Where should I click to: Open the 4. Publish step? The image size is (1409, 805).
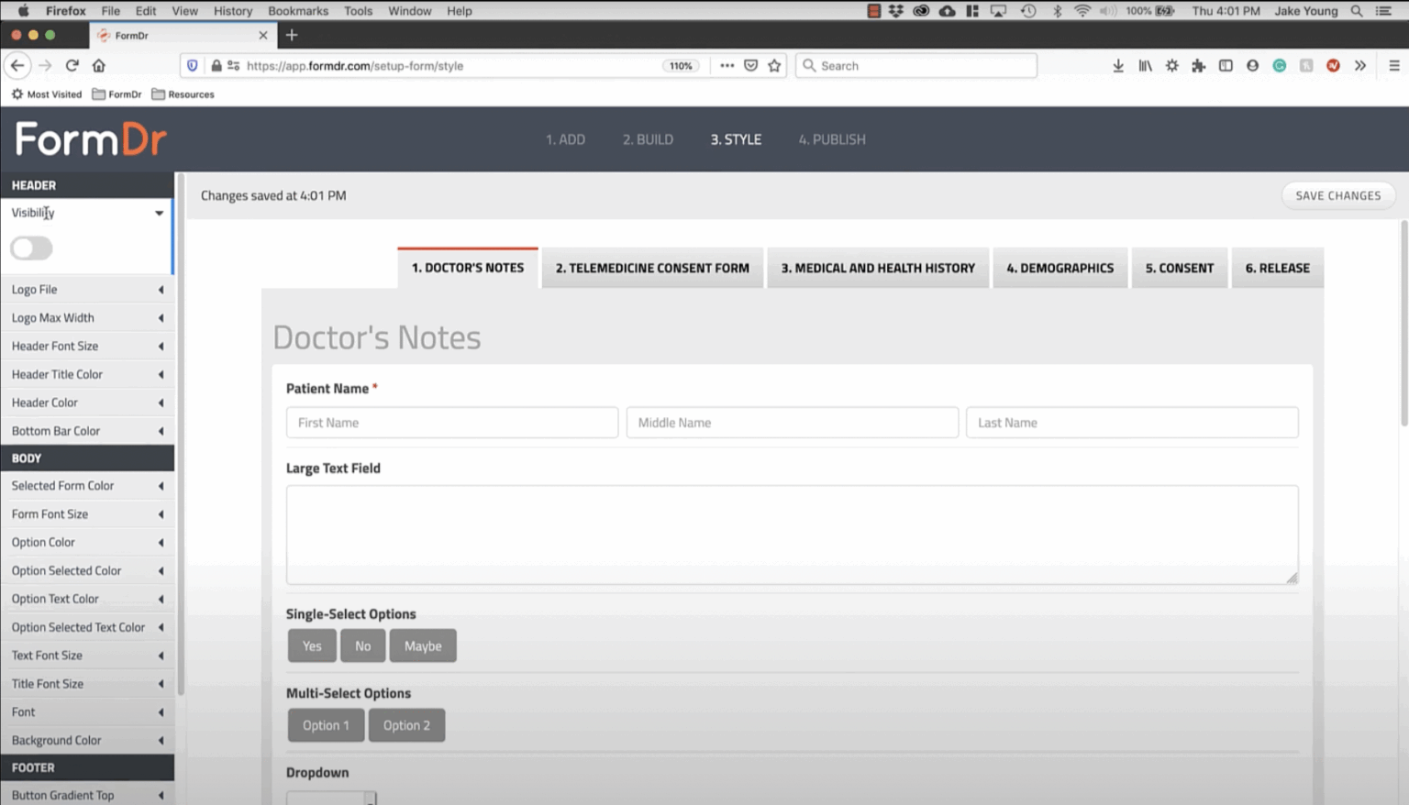coord(831,139)
